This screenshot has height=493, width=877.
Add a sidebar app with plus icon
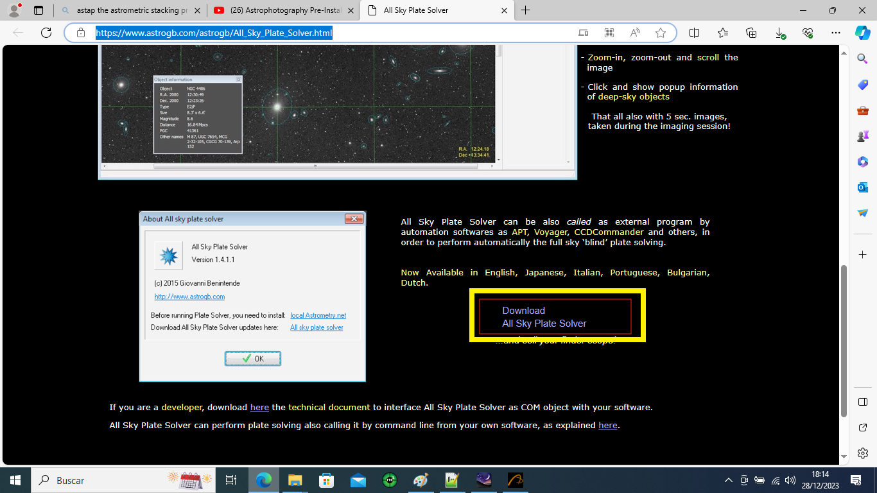[x=862, y=255]
